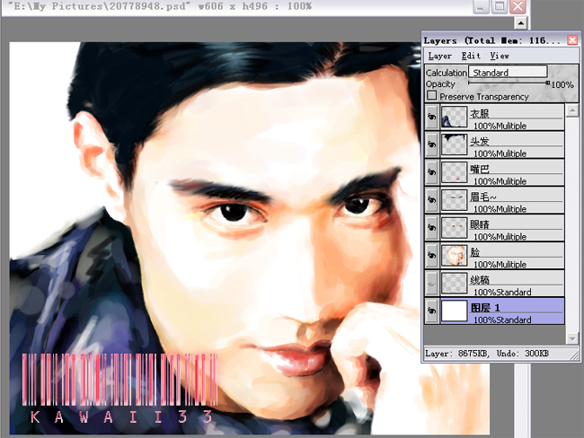Select the 眉毛~ layer thumbnail
Image resolution: width=584 pixels, height=438 pixels.
click(454, 200)
